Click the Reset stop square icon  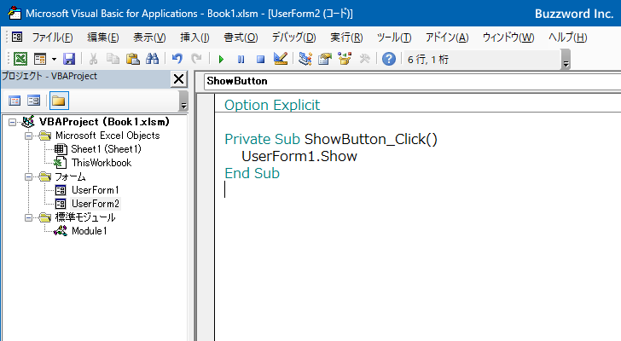(260, 60)
